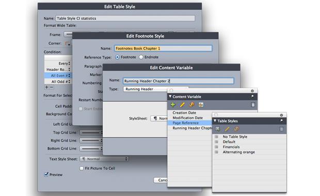
Task: Close the Content Variable palette
Action: coord(171,90)
